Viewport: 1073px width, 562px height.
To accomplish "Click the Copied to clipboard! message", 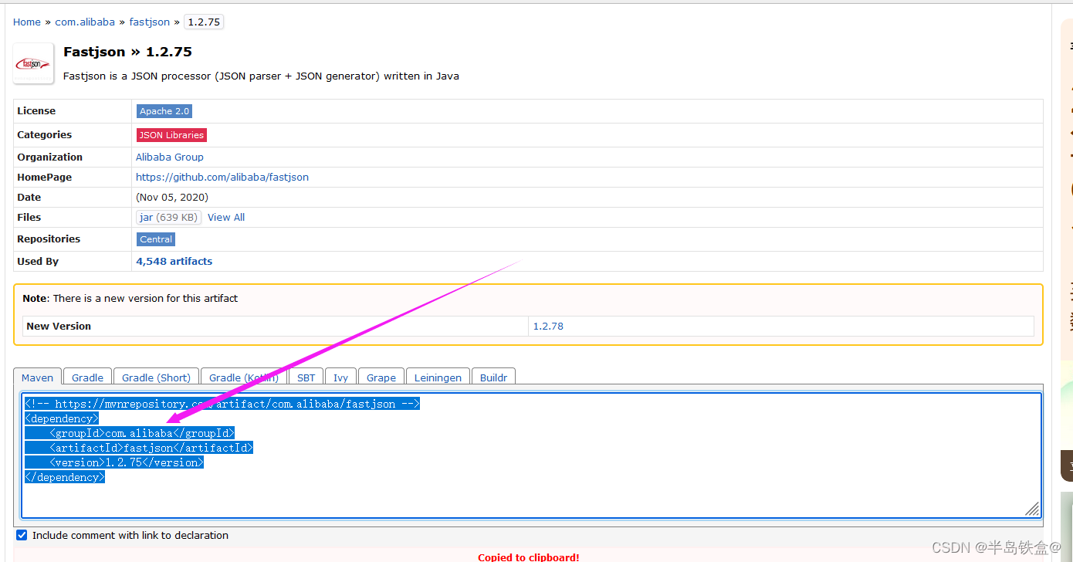I will [529, 557].
